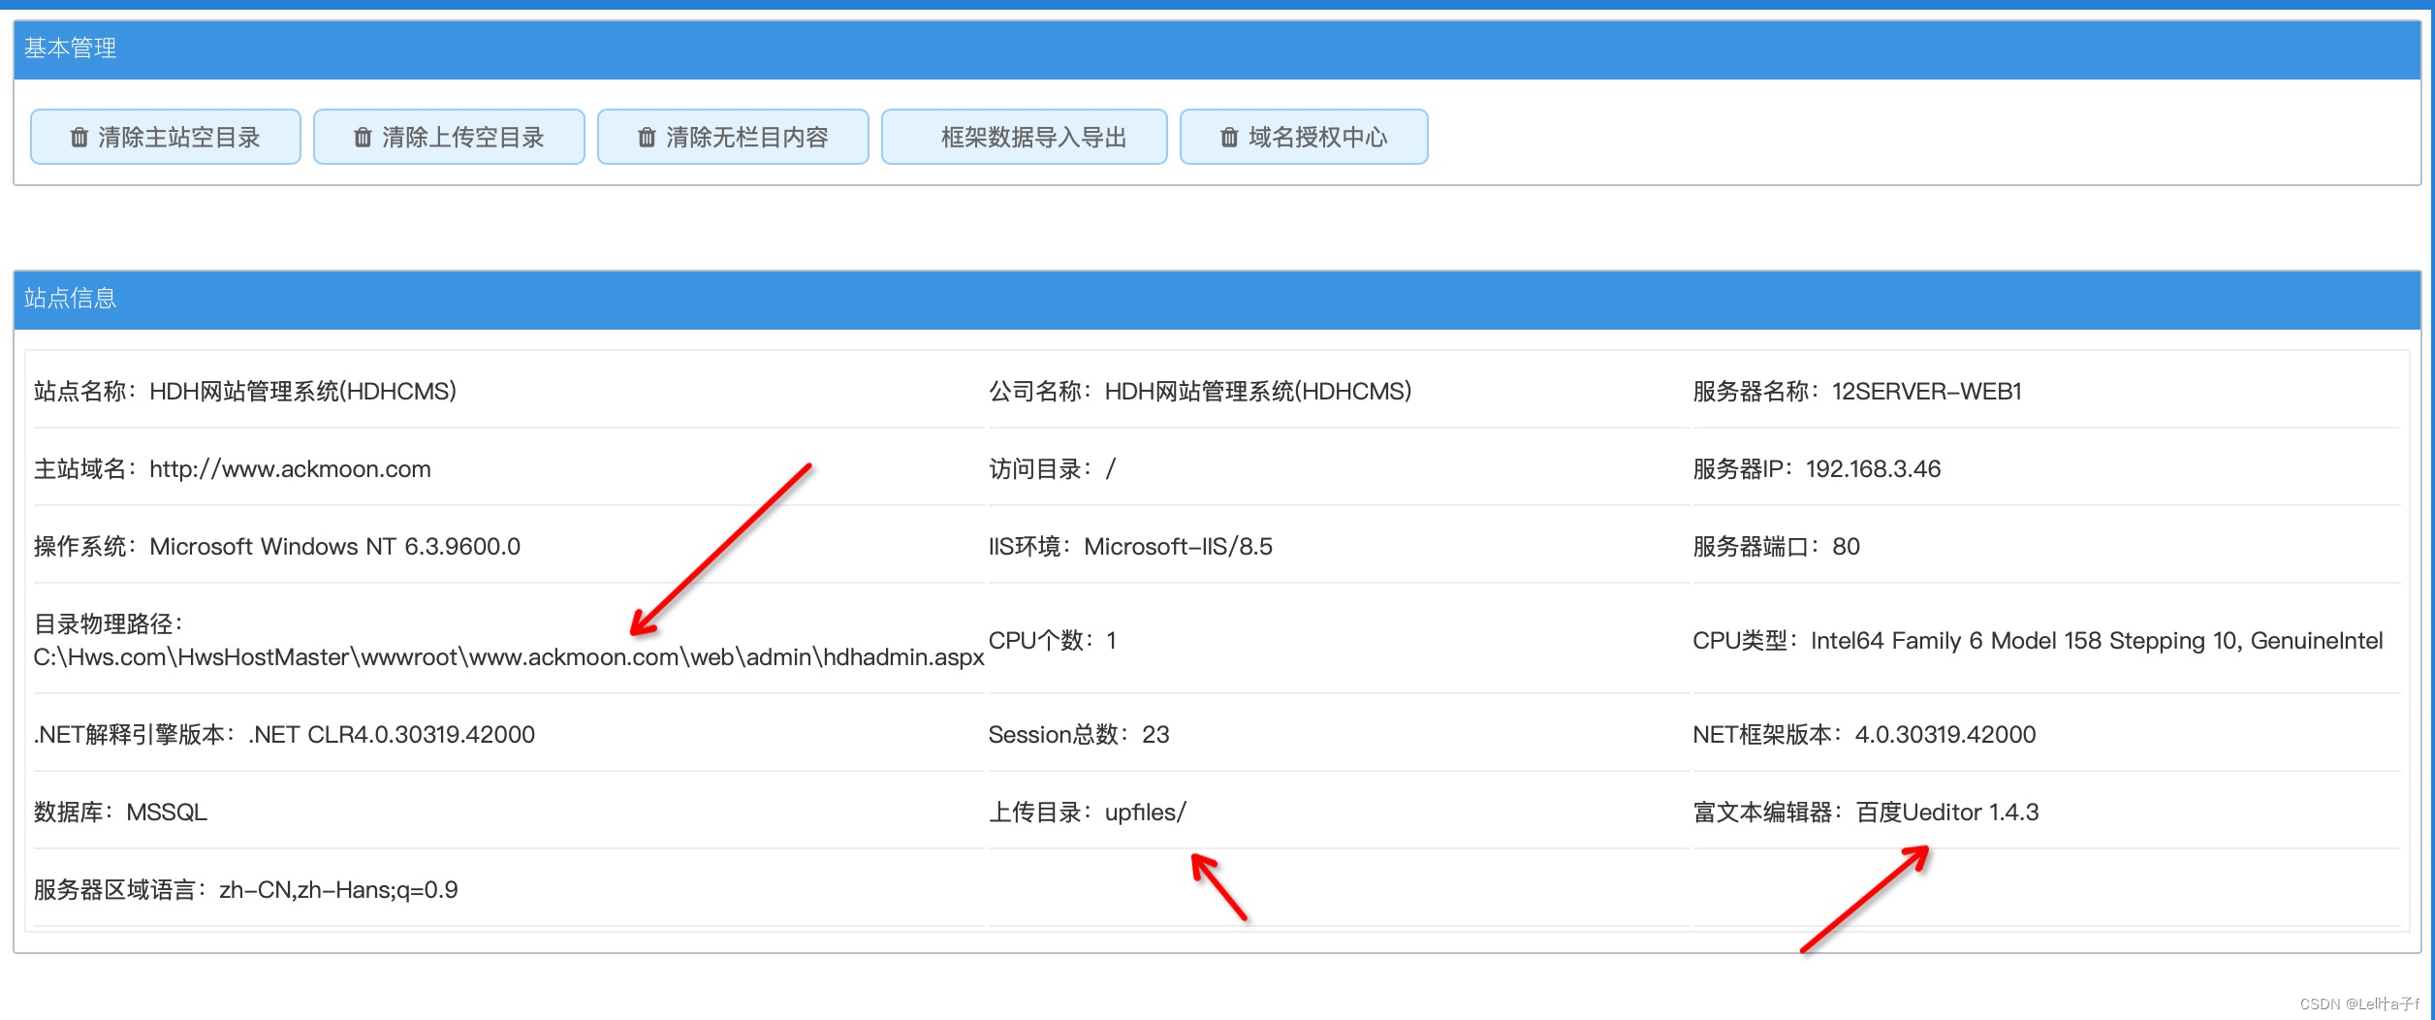
Task: Click site name HDH网站管理系统(HDHCMS)
Action: pos(302,391)
